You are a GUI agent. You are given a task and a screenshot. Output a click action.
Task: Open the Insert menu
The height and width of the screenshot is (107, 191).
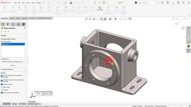coord(28,3)
